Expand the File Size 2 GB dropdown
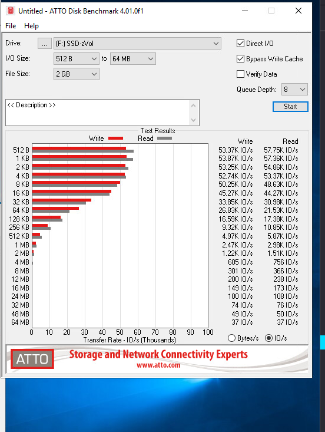Screen dimensions: 325x432 77,74
